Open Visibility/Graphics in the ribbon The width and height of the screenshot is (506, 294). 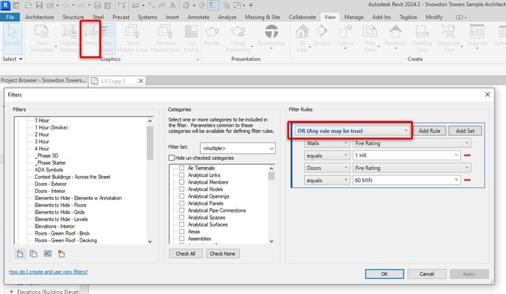point(69,39)
